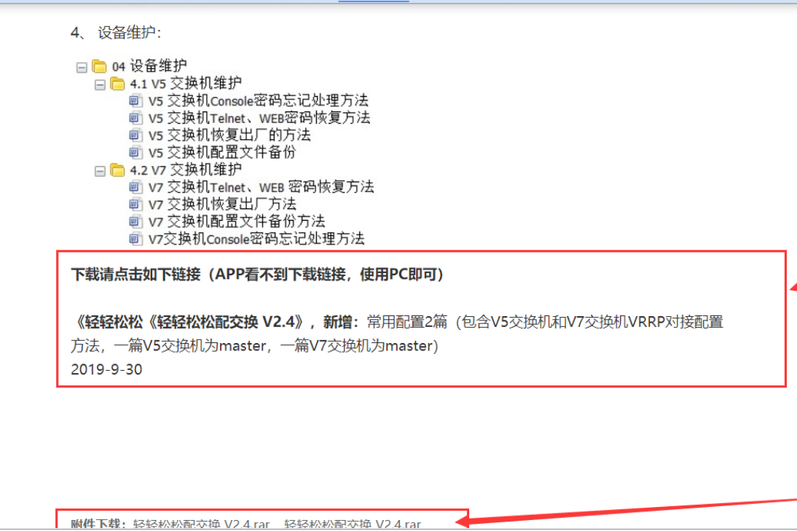Click the 4、设备维护 section heading
Image resolution: width=797 pixels, height=531 pixels.
tap(116, 33)
